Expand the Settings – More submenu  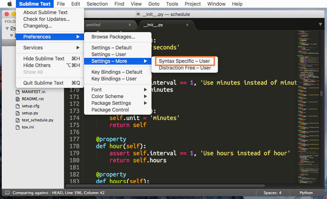[x=118, y=61]
